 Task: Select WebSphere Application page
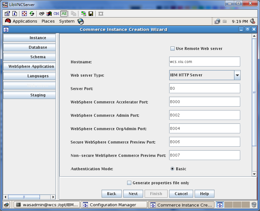[29, 67]
